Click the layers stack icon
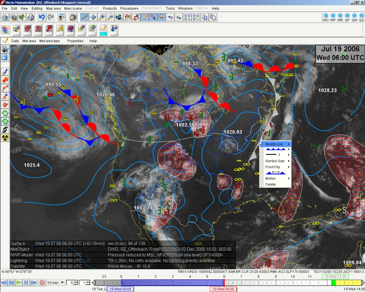The height and width of the screenshot is (292, 365). coord(5,30)
